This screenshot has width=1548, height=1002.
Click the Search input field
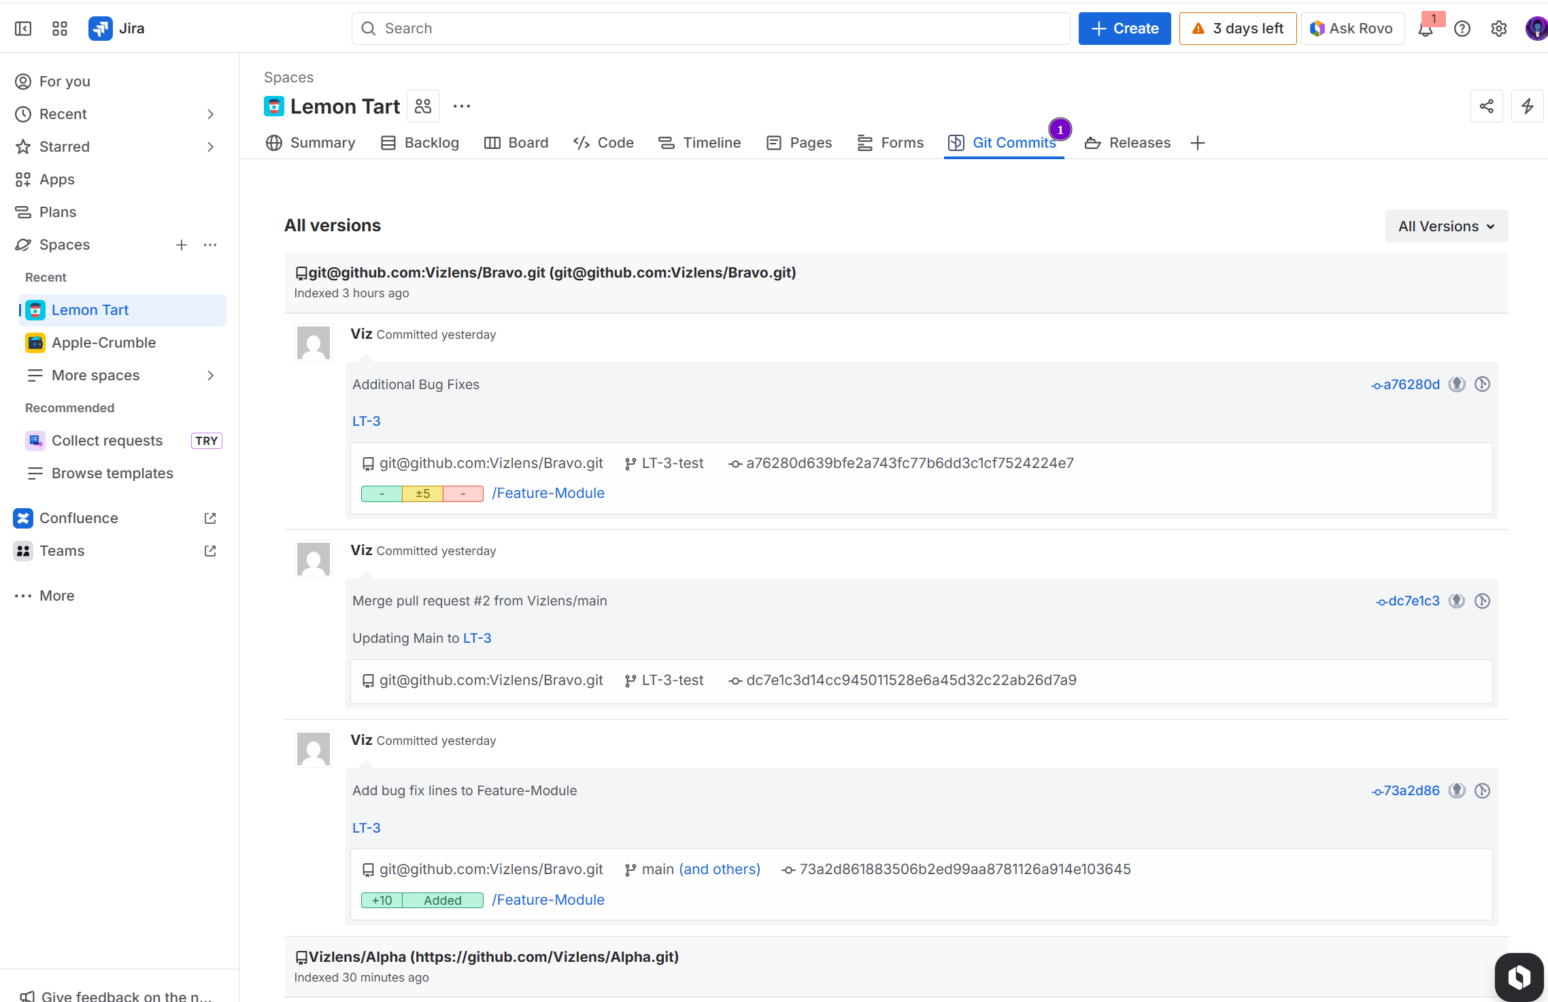point(710,29)
